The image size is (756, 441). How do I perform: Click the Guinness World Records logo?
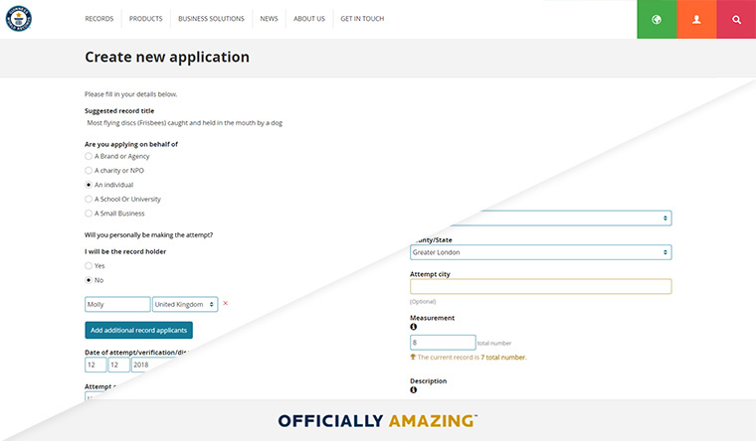pyautogui.click(x=19, y=19)
